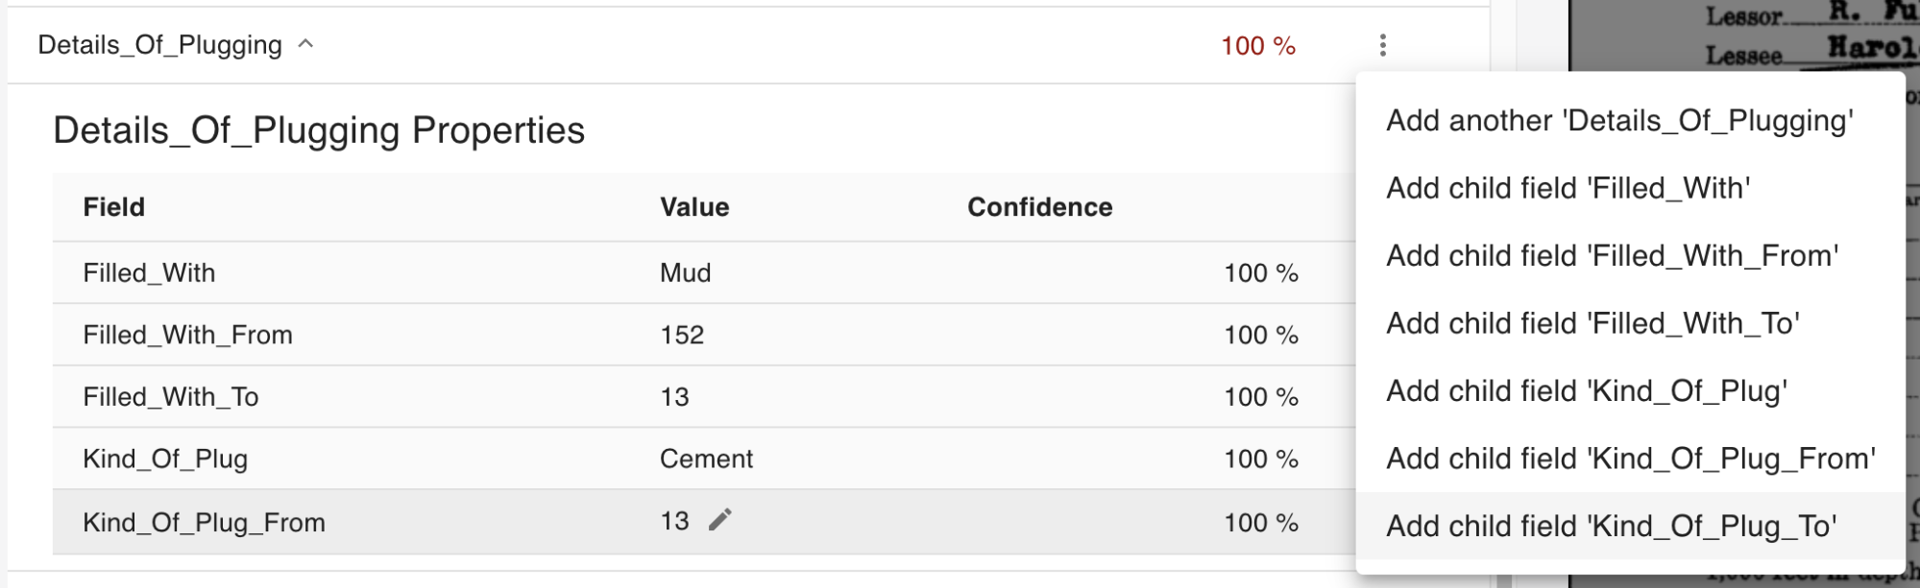Click the Kind_Of_Plug field name in table
Viewport: 1920px width, 588px height.
(165, 459)
